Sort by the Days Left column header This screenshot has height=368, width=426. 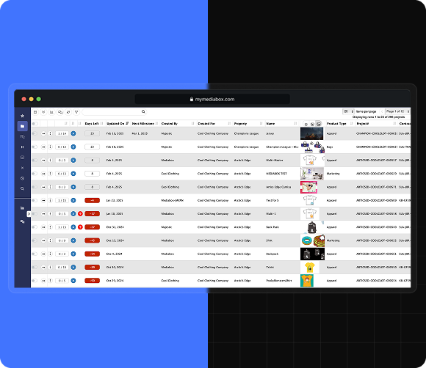coord(92,124)
